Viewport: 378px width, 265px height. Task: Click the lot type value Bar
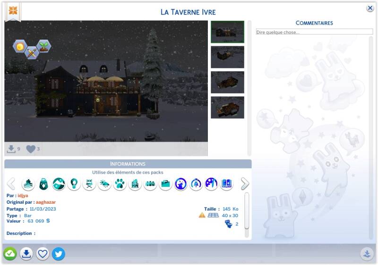pyautogui.click(x=28, y=215)
